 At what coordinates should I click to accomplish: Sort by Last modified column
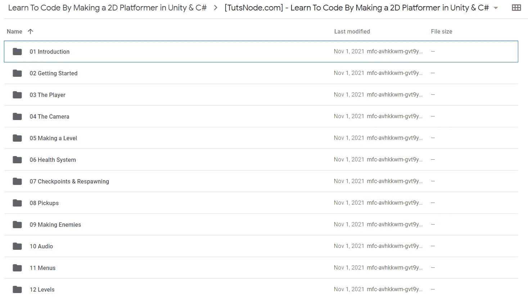(x=352, y=31)
